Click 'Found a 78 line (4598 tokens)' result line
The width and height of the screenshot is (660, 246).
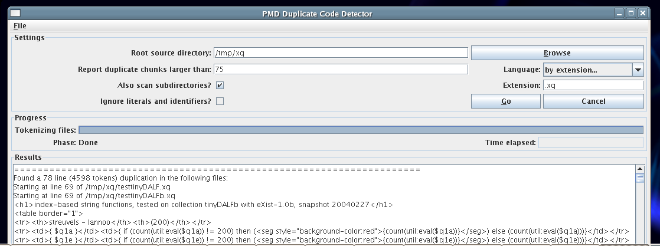coord(120,178)
